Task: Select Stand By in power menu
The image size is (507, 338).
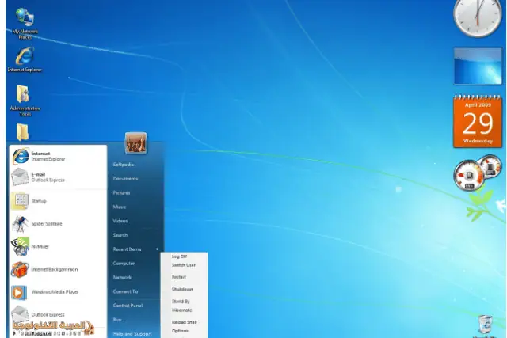Action: [181, 302]
